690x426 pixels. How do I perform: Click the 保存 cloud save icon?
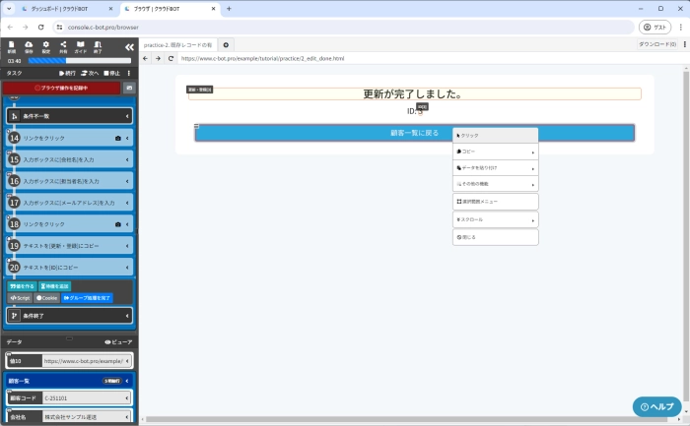29,46
